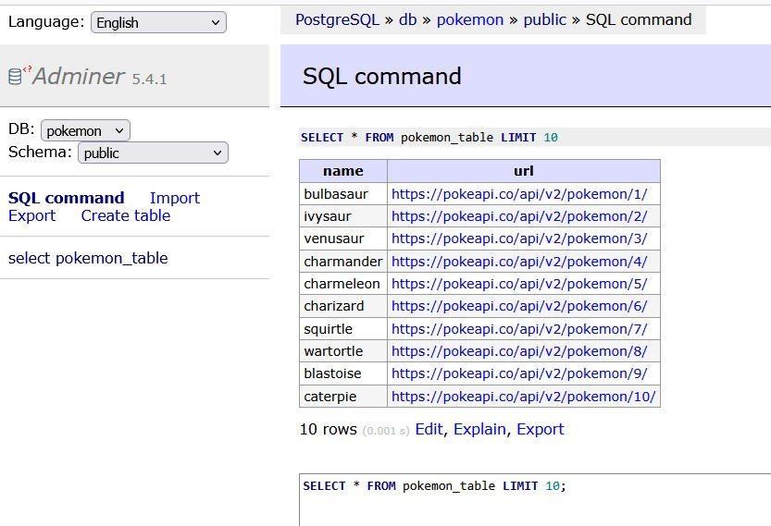771x526 pixels.
Task: Click the Export link below the results table
Action: (x=540, y=429)
